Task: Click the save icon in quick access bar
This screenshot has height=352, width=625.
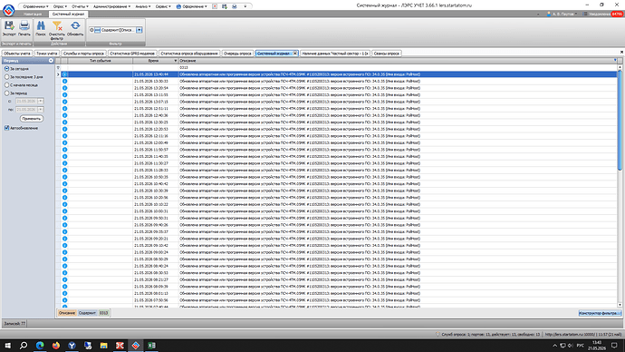Action: [x=225, y=6]
